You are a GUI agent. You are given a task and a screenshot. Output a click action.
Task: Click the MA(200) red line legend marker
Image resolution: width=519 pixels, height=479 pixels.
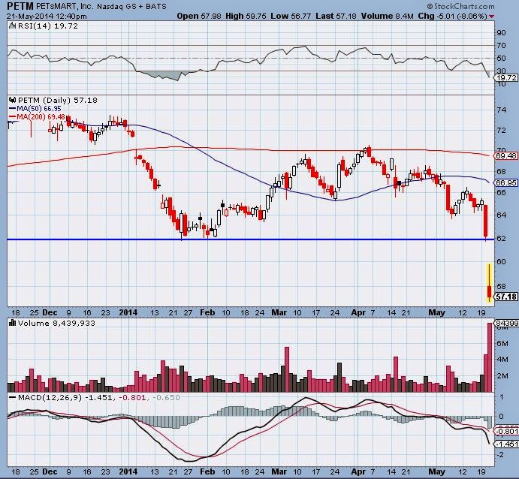click(x=11, y=117)
